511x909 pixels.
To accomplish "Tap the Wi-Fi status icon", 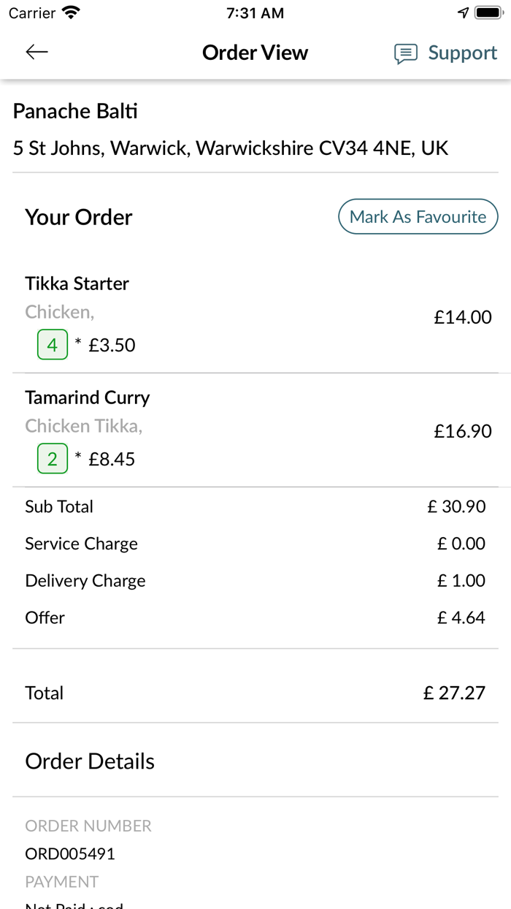I will tap(71, 12).
